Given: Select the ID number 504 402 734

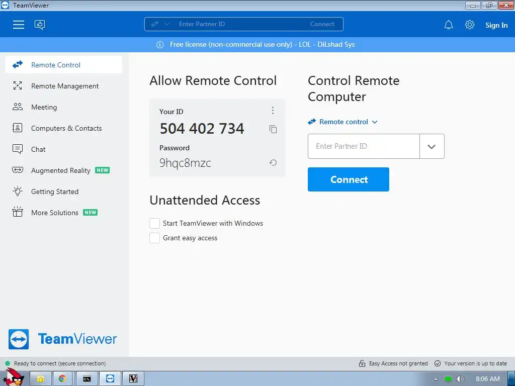Looking at the screenshot, I should (x=202, y=128).
